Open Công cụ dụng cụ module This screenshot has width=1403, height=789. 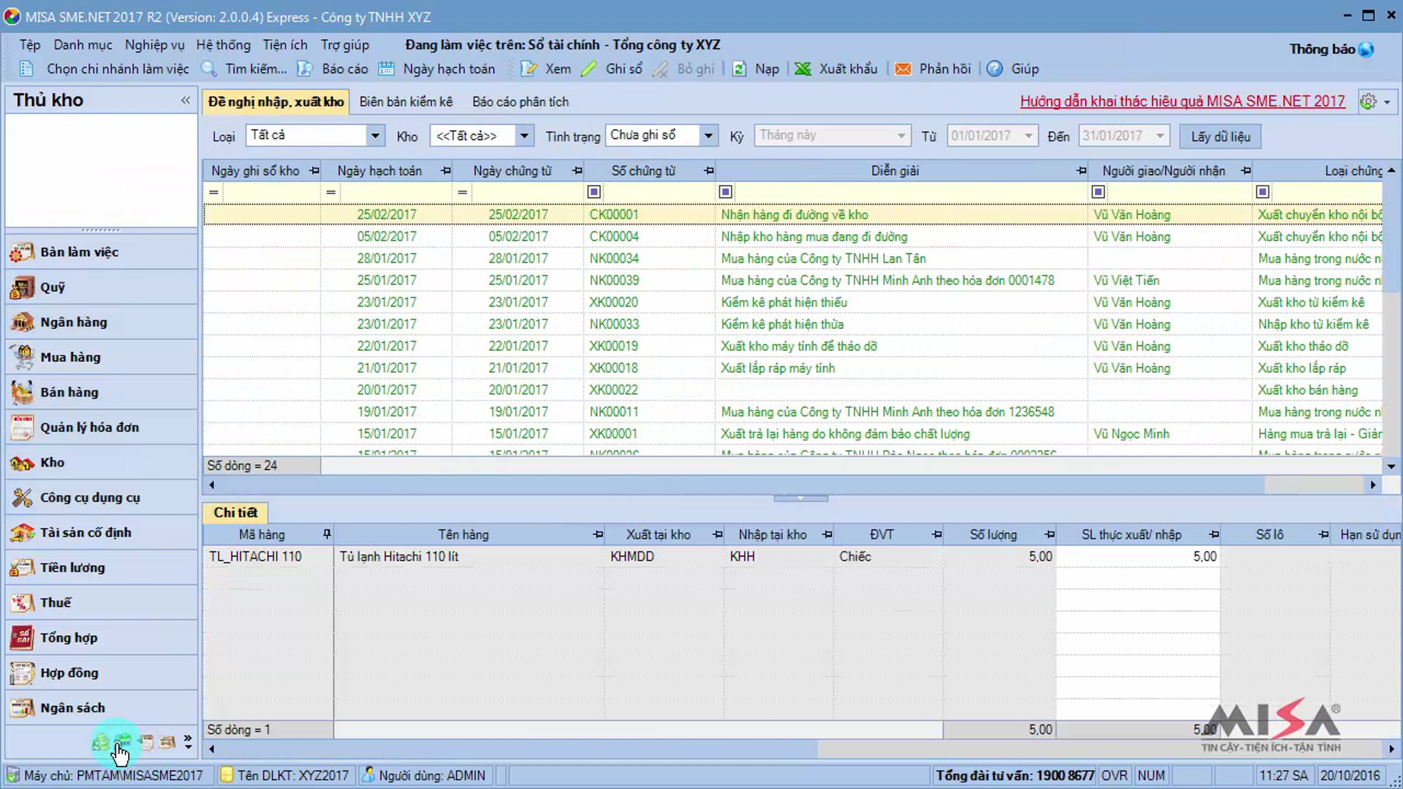point(101,497)
